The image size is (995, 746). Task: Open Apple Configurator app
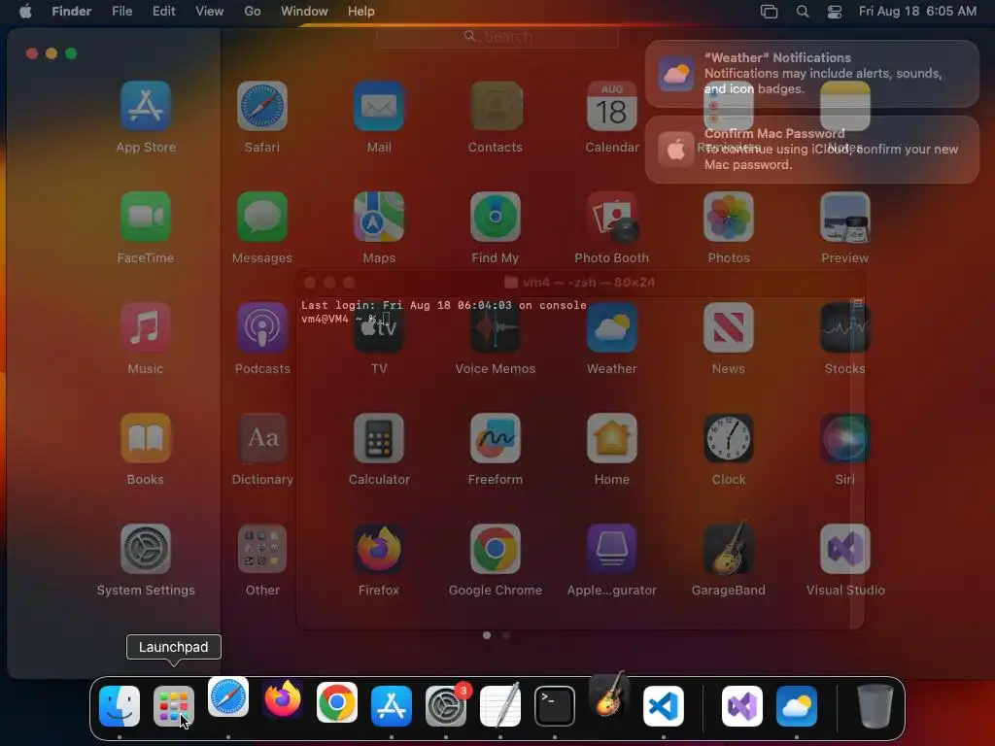point(612,549)
